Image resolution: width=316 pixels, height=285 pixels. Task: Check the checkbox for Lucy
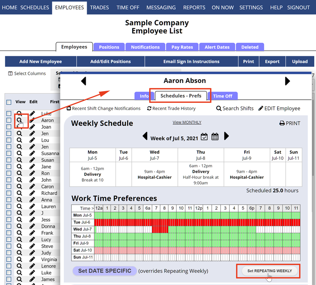pyautogui.click(x=9, y=239)
